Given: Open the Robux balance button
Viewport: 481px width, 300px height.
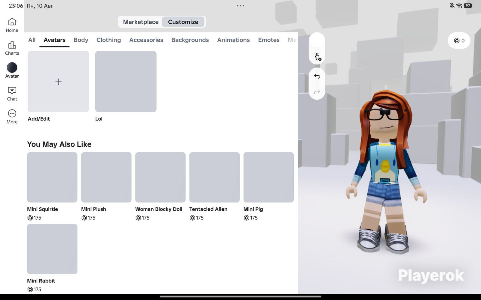Looking at the screenshot, I should [x=459, y=40].
